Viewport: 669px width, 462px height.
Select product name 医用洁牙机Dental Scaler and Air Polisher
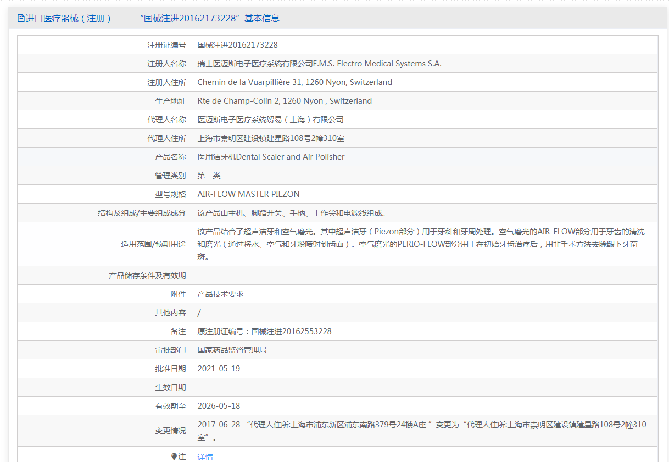271,157
